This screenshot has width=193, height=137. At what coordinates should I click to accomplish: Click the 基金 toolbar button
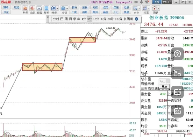click(106, 12)
